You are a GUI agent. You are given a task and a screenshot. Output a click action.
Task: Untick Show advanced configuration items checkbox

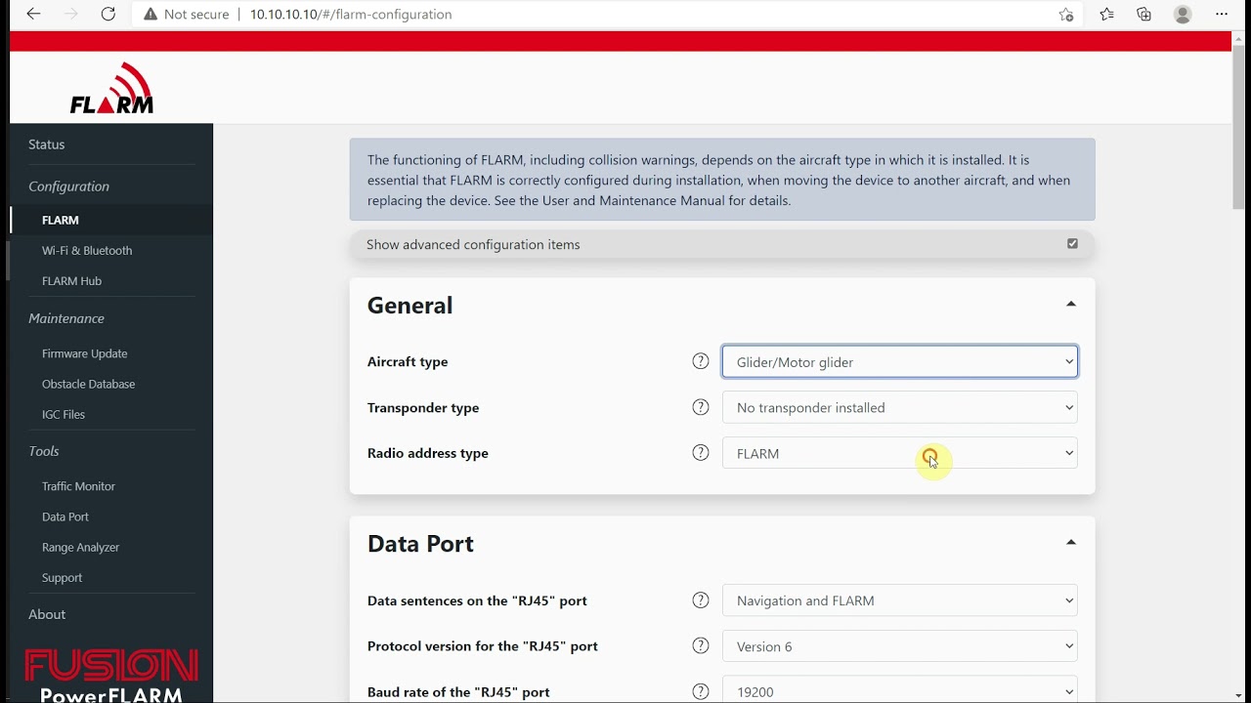1072,244
